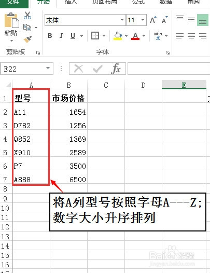Viewport: 210px width, 273px height.
Task: Launch the 剪贴板 dialog launcher
Action: click(38, 52)
